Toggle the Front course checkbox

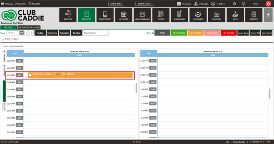tap(3, 39)
